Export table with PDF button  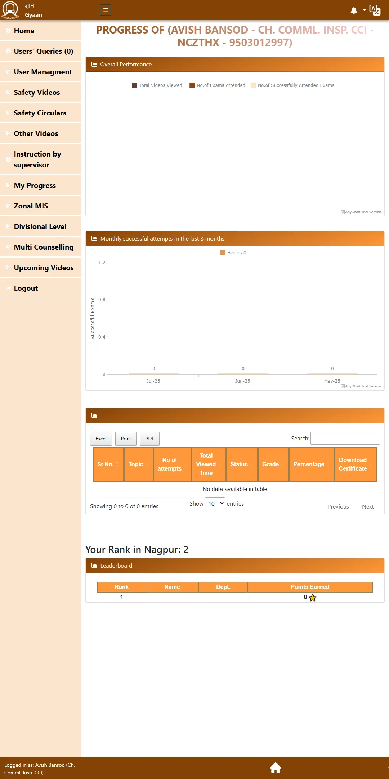(149, 439)
